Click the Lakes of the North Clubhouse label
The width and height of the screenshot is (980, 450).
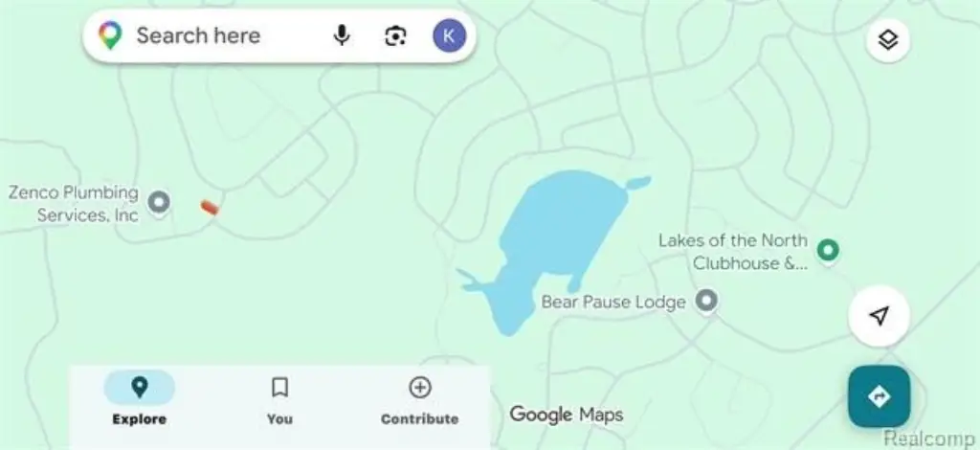click(x=733, y=252)
